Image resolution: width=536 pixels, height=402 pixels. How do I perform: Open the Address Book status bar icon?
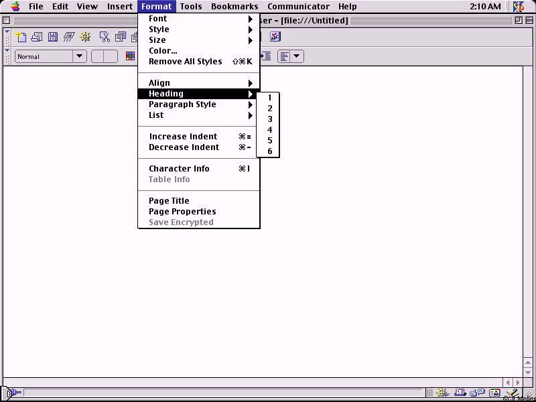tap(494, 393)
